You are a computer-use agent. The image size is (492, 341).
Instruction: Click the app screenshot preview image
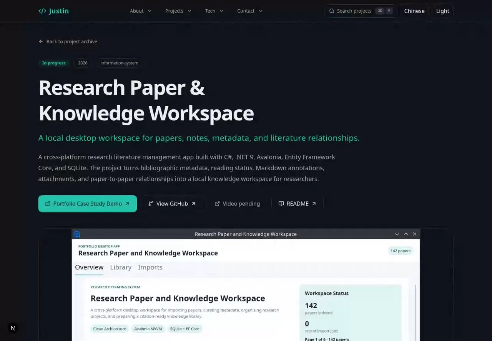(x=246, y=285)
